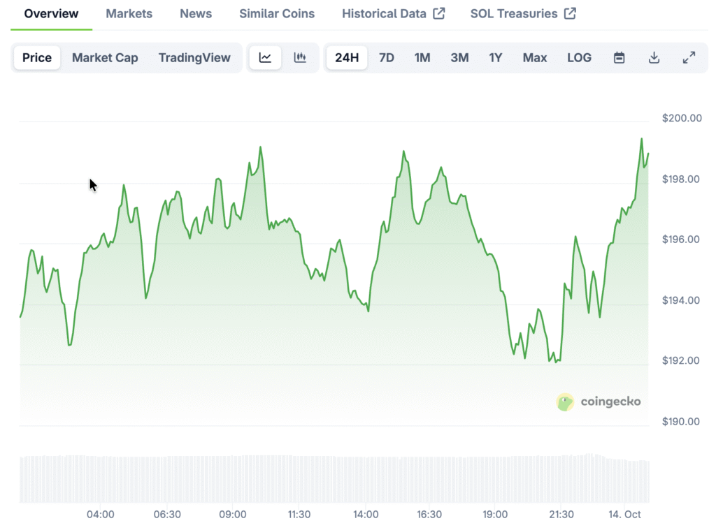Switch to candlestick chart view icon
The width and height of the screenshot is (716, 523).
tap(300, 58)
